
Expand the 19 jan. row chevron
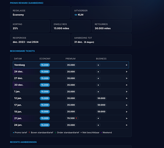point(126,112)
